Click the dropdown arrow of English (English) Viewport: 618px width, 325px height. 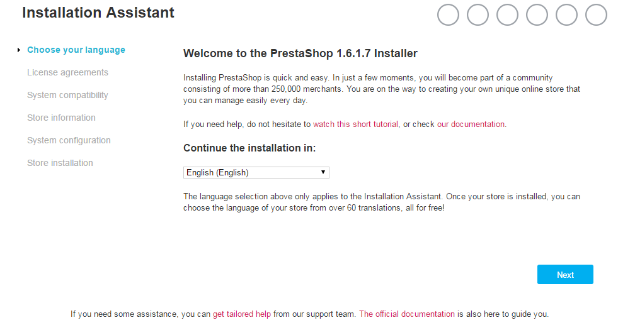pyautogui.click(x=323, y=172)
